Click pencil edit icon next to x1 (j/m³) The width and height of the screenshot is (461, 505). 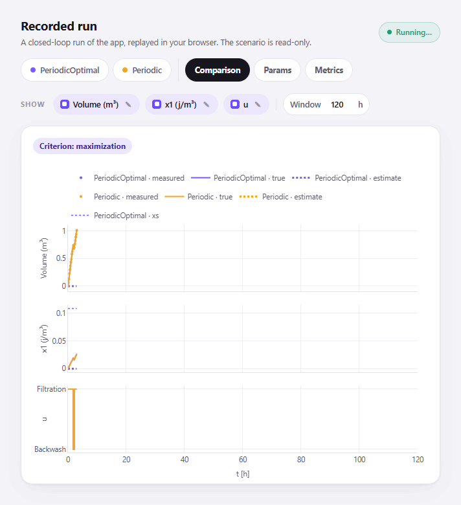point(207,104)
